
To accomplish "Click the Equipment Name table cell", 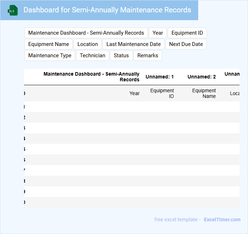I will coord(204,93).
